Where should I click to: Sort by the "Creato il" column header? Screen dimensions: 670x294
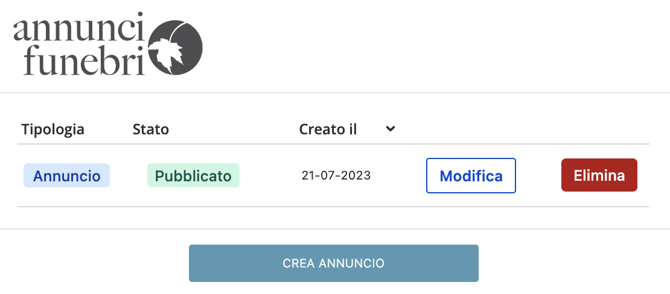(x=328, y=129)
